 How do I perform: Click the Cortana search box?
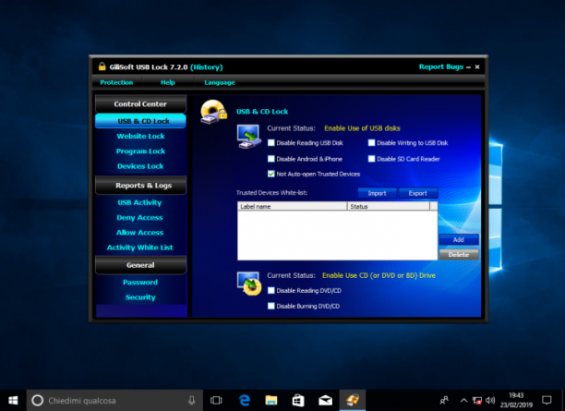click(x=114, y=400)
